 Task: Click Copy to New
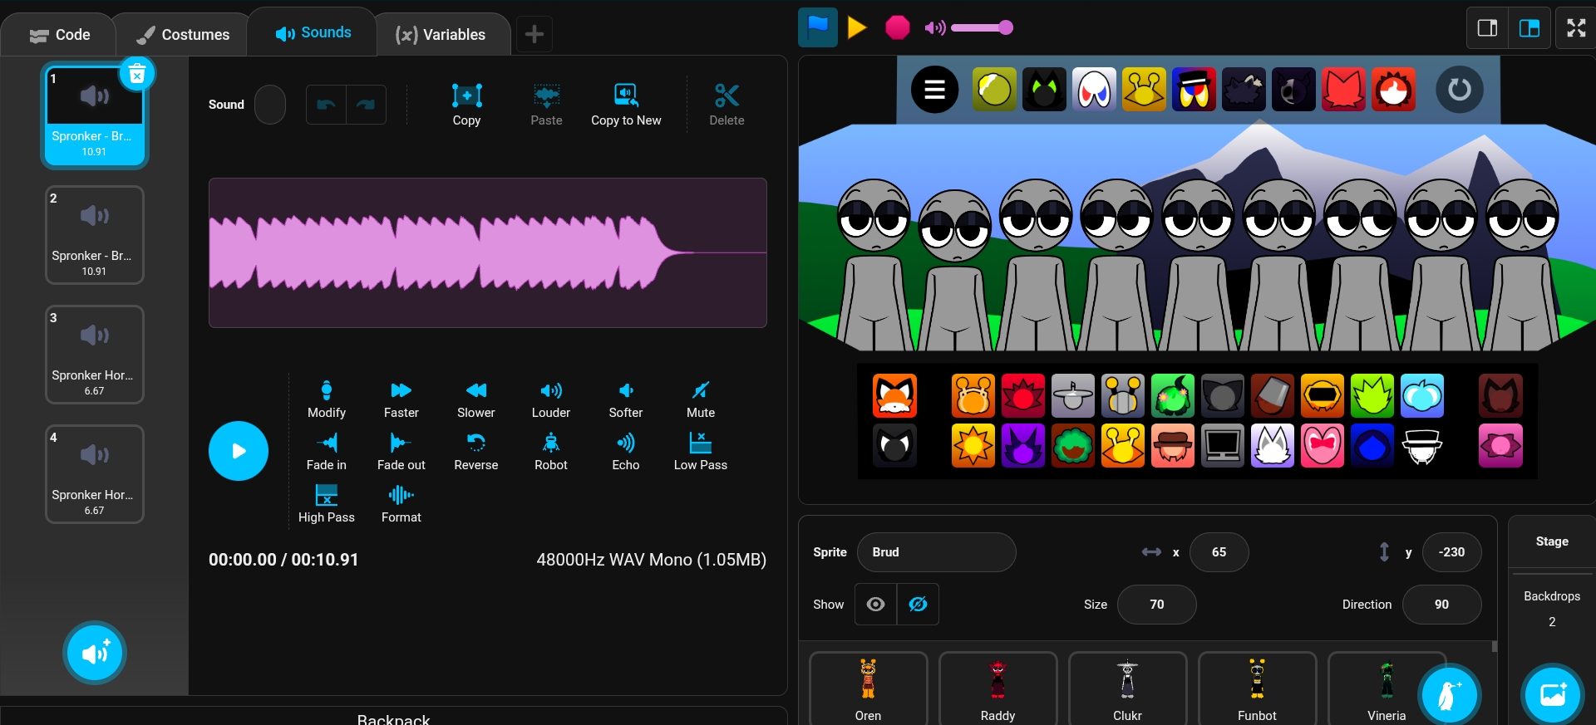(x=626, y=105)
